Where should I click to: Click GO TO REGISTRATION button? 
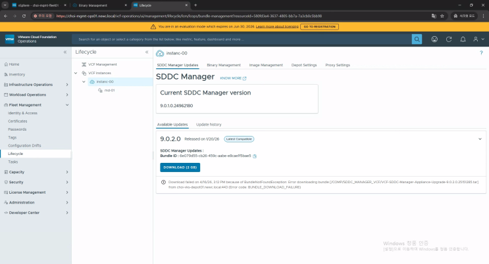pyautogui.click(x=319, y=27)
